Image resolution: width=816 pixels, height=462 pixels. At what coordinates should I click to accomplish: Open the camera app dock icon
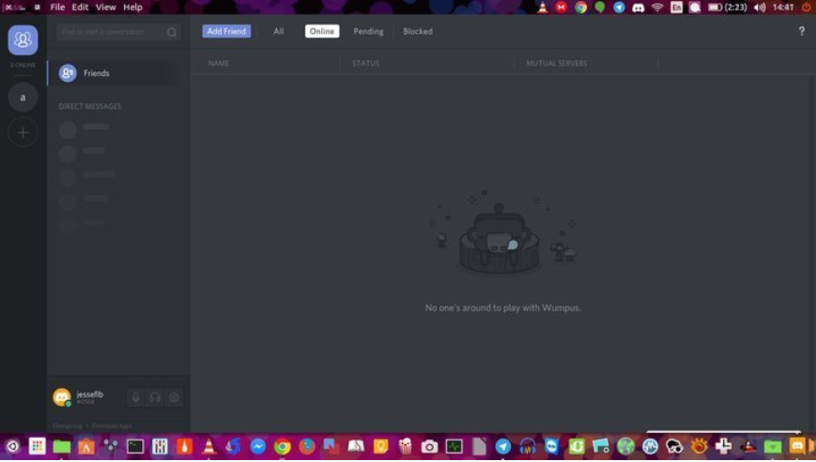pos(429,446)
